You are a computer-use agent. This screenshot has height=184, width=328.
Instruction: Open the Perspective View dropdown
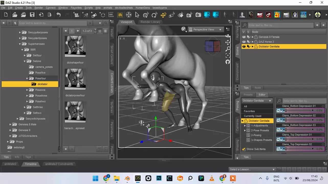pos(205,30)
